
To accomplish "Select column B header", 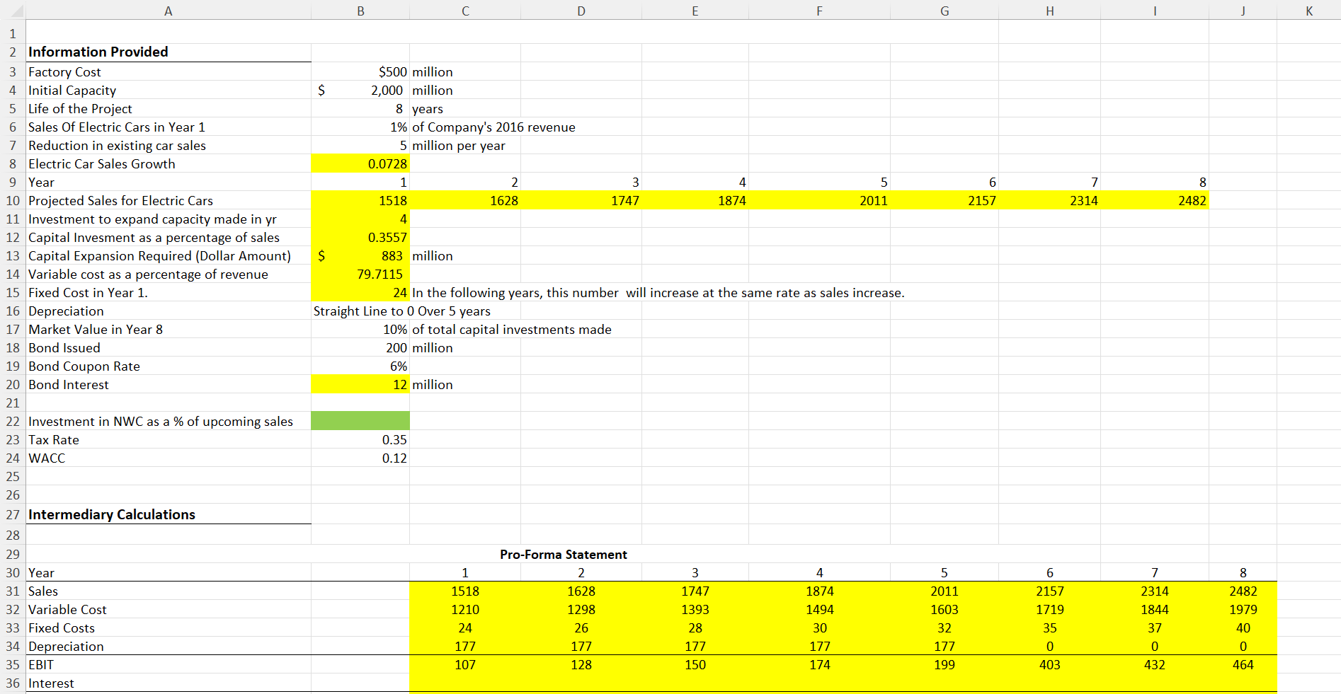I will pyautogui.click(x=360, y=10).
